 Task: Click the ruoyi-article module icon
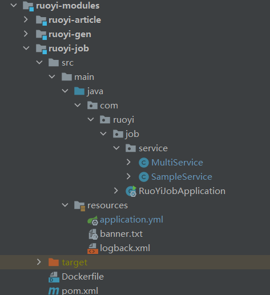[41, 21]
